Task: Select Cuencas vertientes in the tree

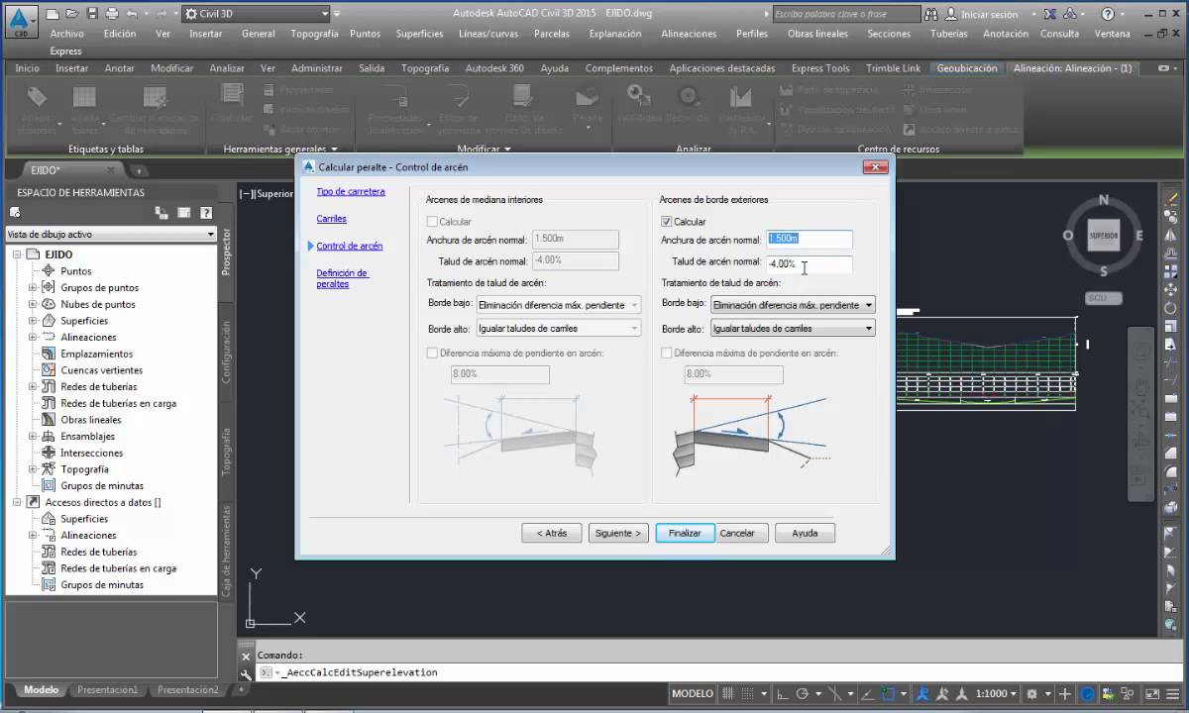Action: coord(101,370)
